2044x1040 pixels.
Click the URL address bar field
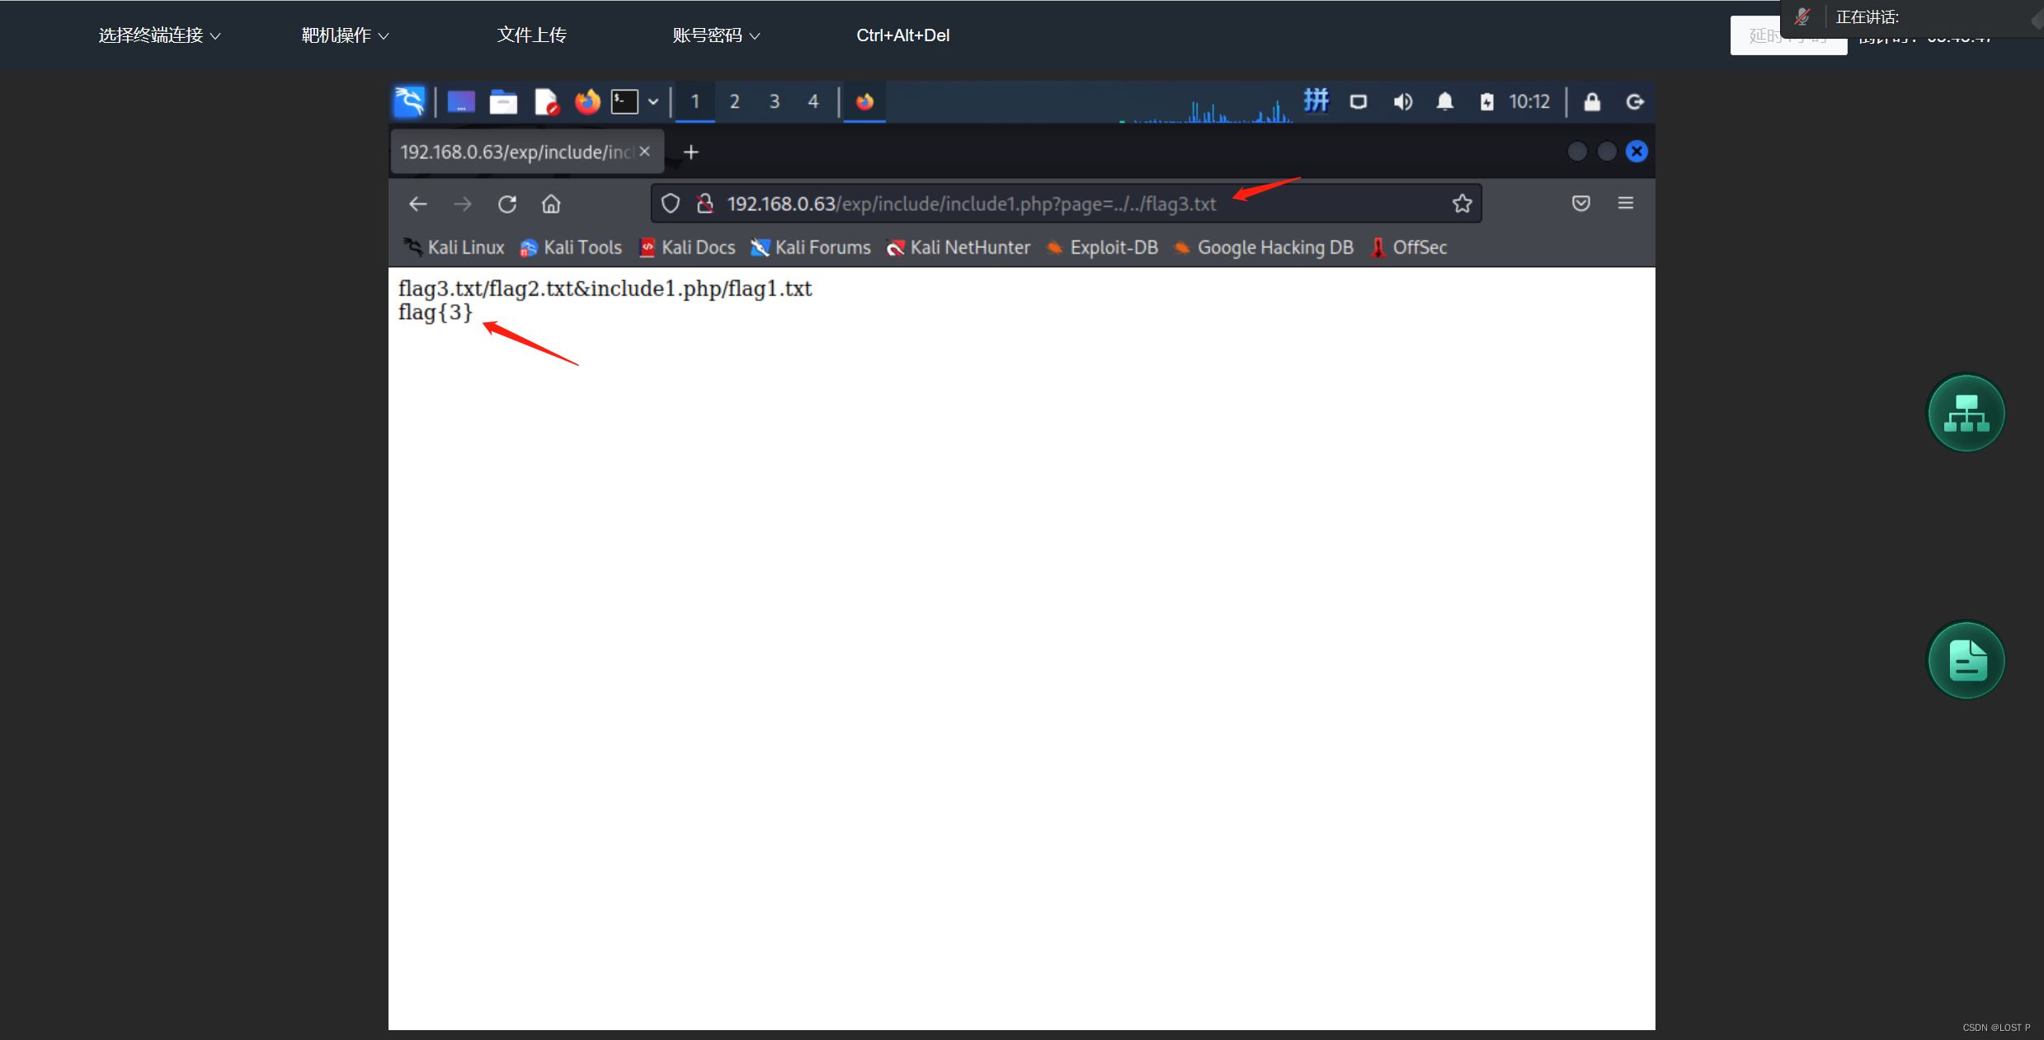point(1066,204)
